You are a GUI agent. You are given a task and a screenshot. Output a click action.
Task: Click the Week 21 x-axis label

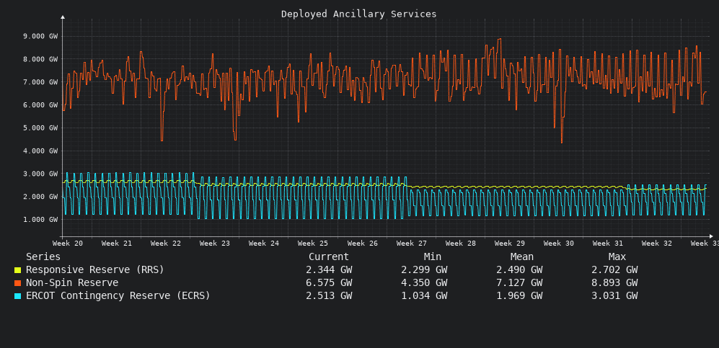tap(117, 243)
